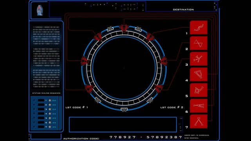
Task: Click the black field in status row 5
Action: click(41, 118)
